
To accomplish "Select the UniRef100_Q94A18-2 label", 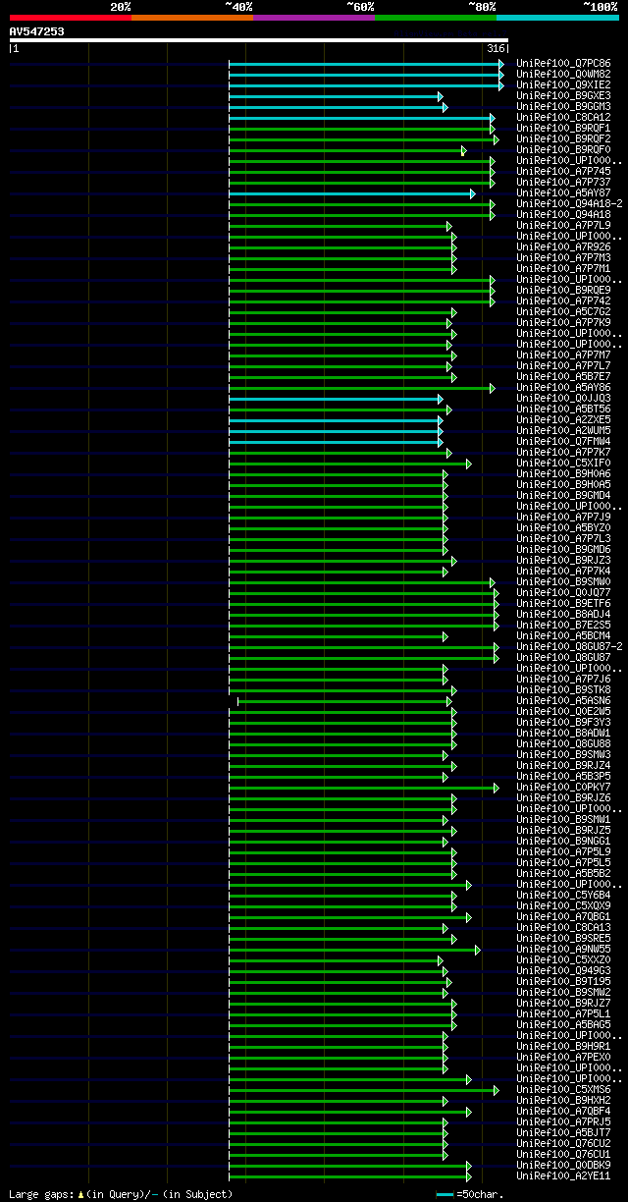I will pyautogui.click(x=569, y=203).
